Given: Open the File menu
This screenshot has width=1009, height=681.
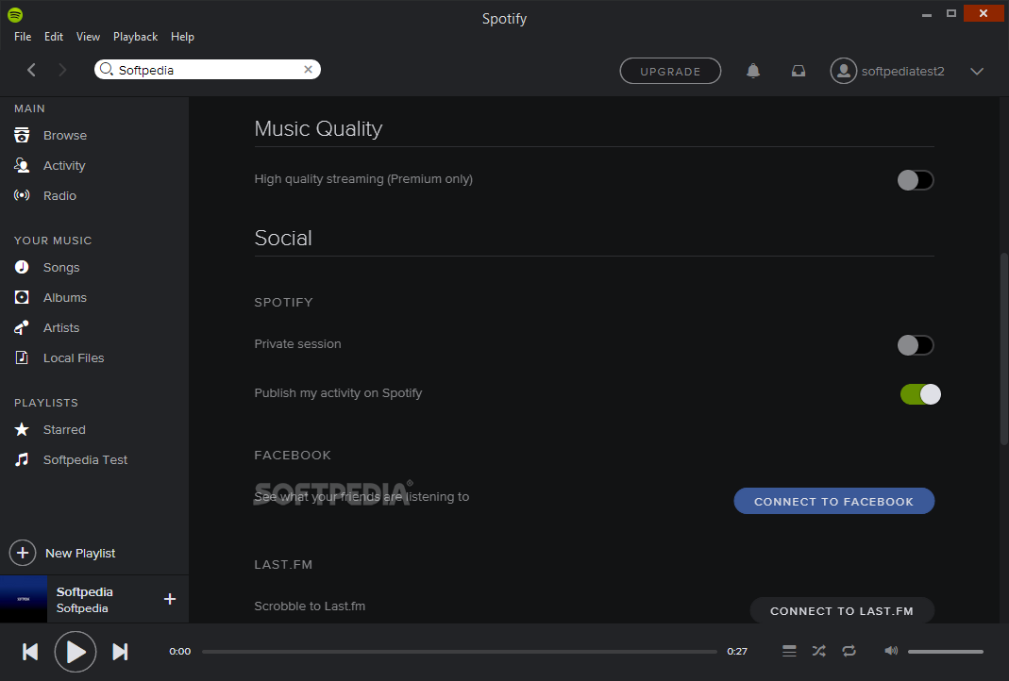Looking at the screenshot, I should pyautogui.click(x=23, y=37).
